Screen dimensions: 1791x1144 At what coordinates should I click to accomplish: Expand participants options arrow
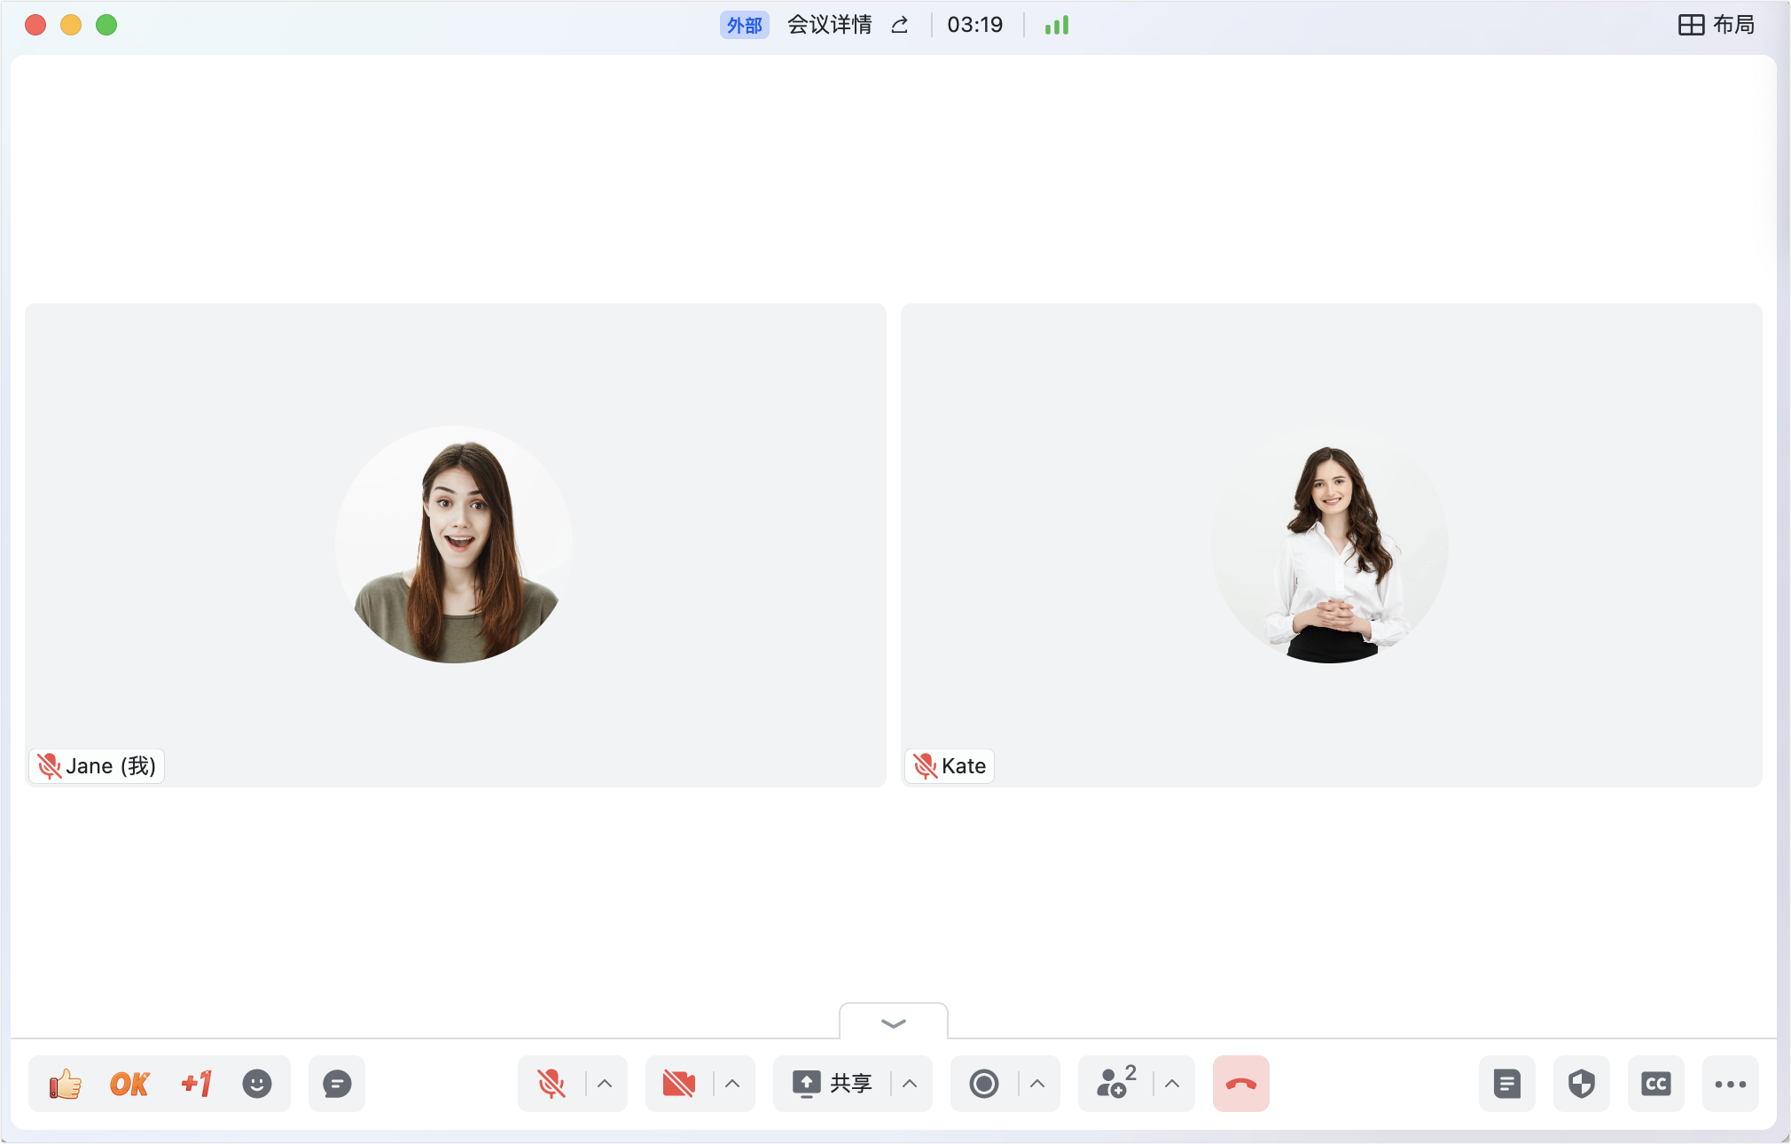(x=1172, y=1084)
